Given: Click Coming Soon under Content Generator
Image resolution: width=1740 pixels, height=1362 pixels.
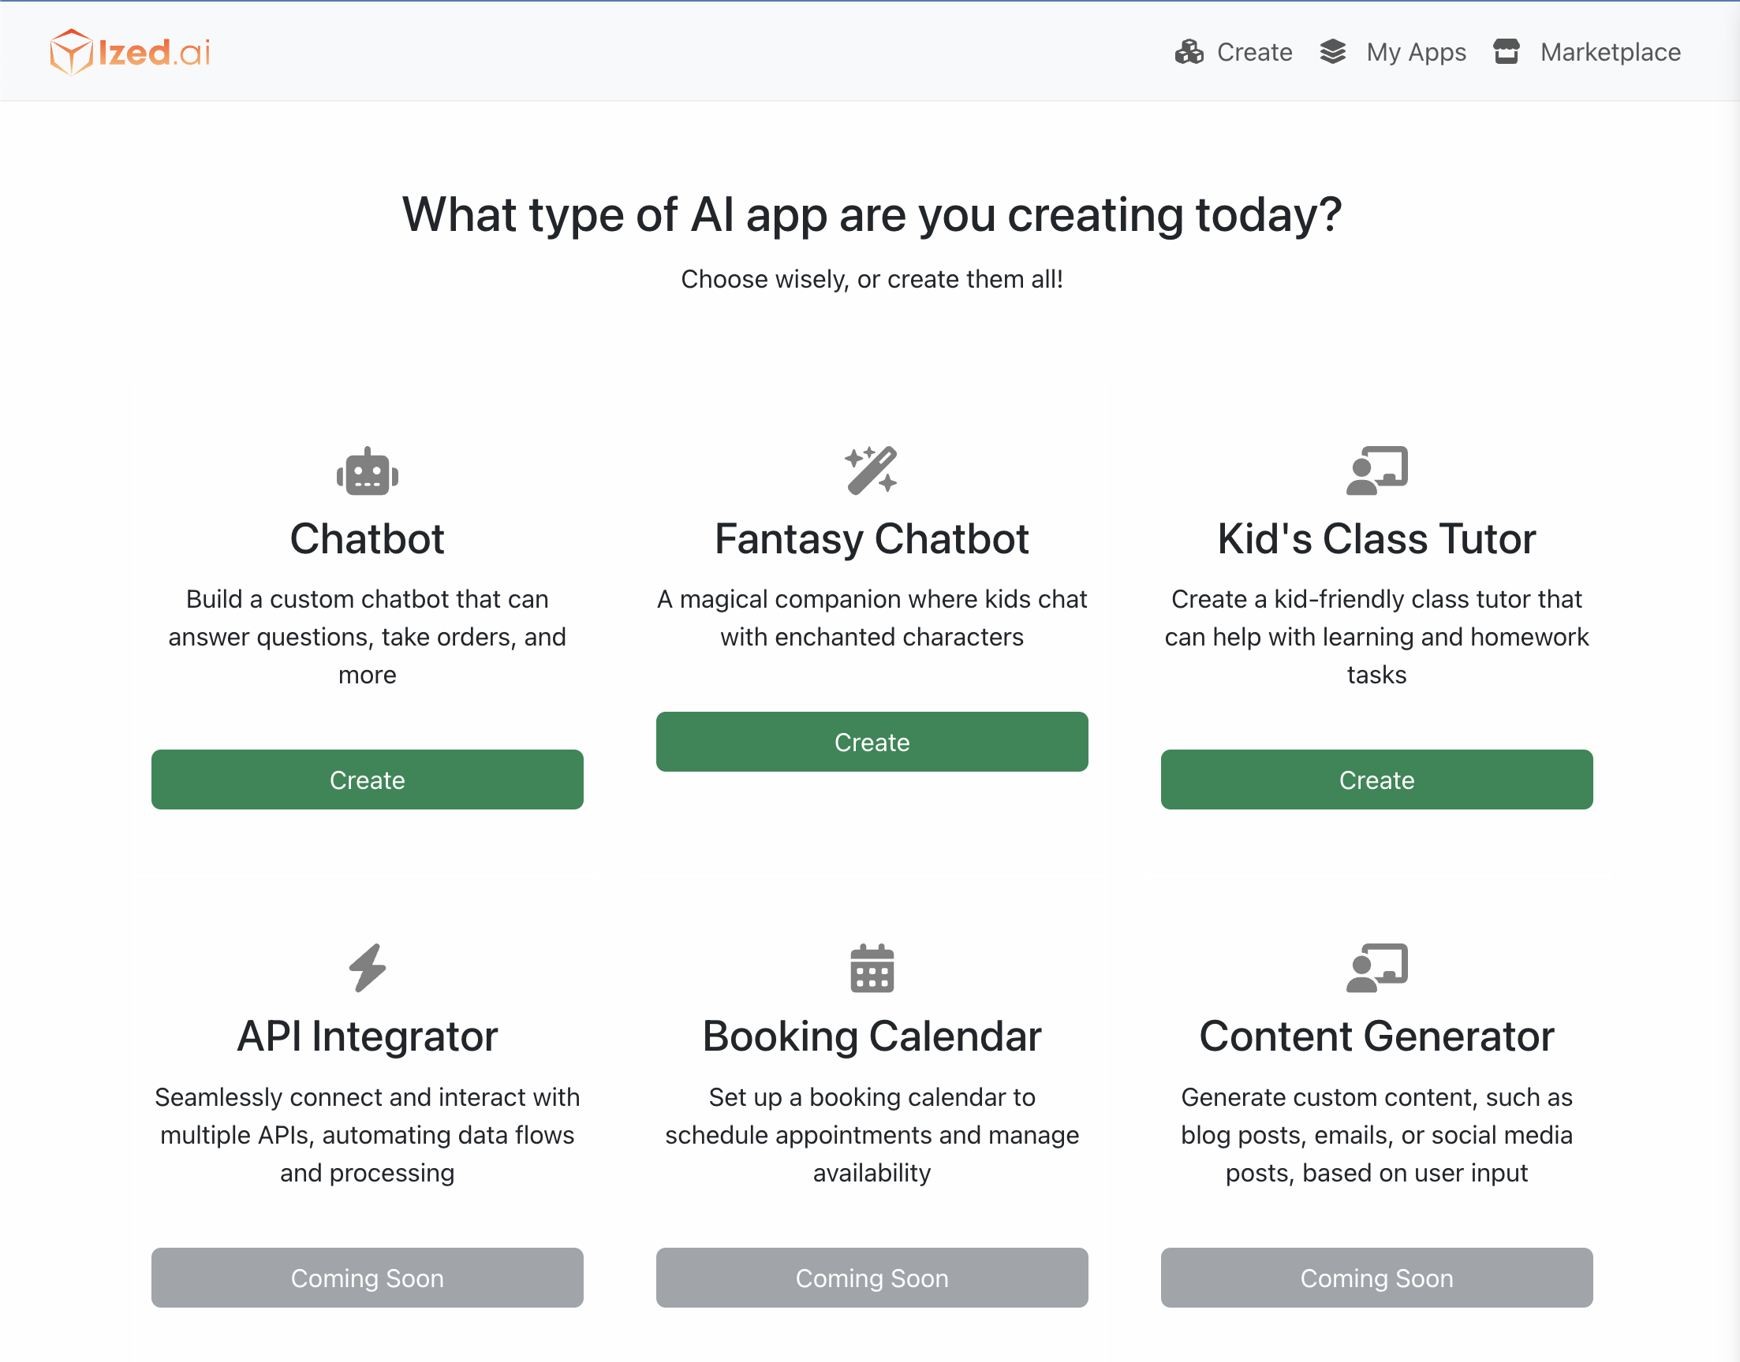Looking at the screenshot, I should click(1376, 1278).
